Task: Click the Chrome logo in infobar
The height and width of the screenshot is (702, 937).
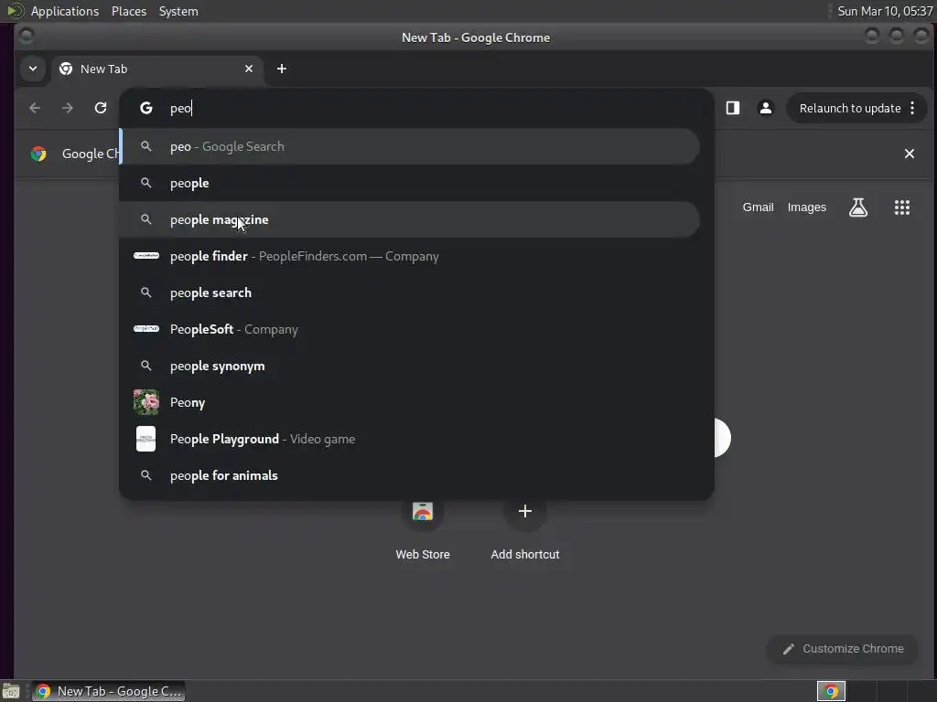Action: [x=38, y=154]
